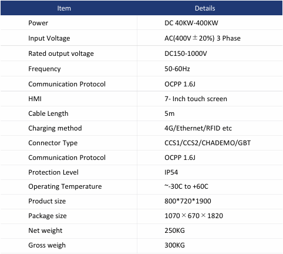Click the 4G/Ethernet/RFID etc value
This screenshot has width=283, height=254.
(x=198, y=128)
